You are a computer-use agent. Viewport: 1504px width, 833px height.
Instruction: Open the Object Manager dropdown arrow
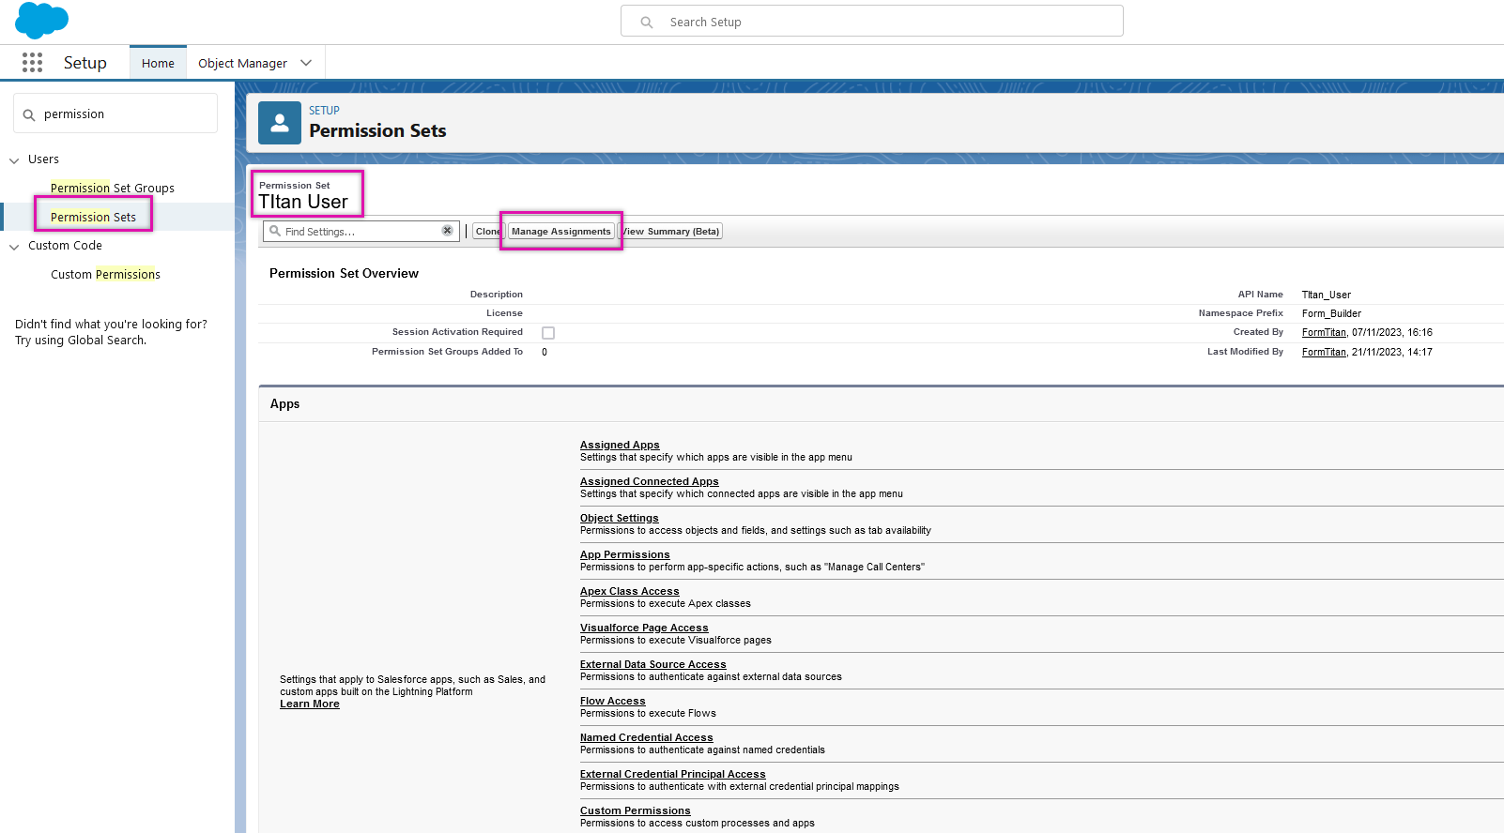point(306,63)
